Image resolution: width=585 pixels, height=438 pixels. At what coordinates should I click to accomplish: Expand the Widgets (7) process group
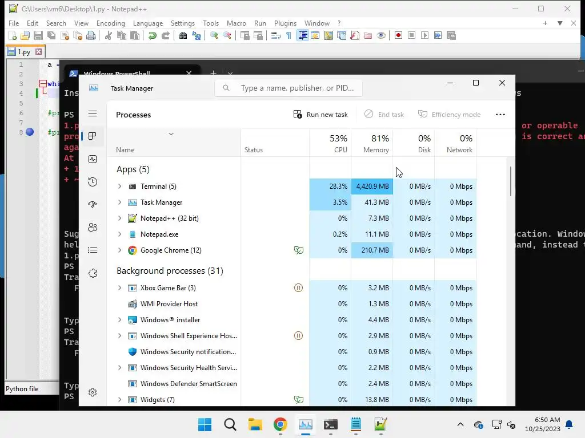click(x=120, y=400)
